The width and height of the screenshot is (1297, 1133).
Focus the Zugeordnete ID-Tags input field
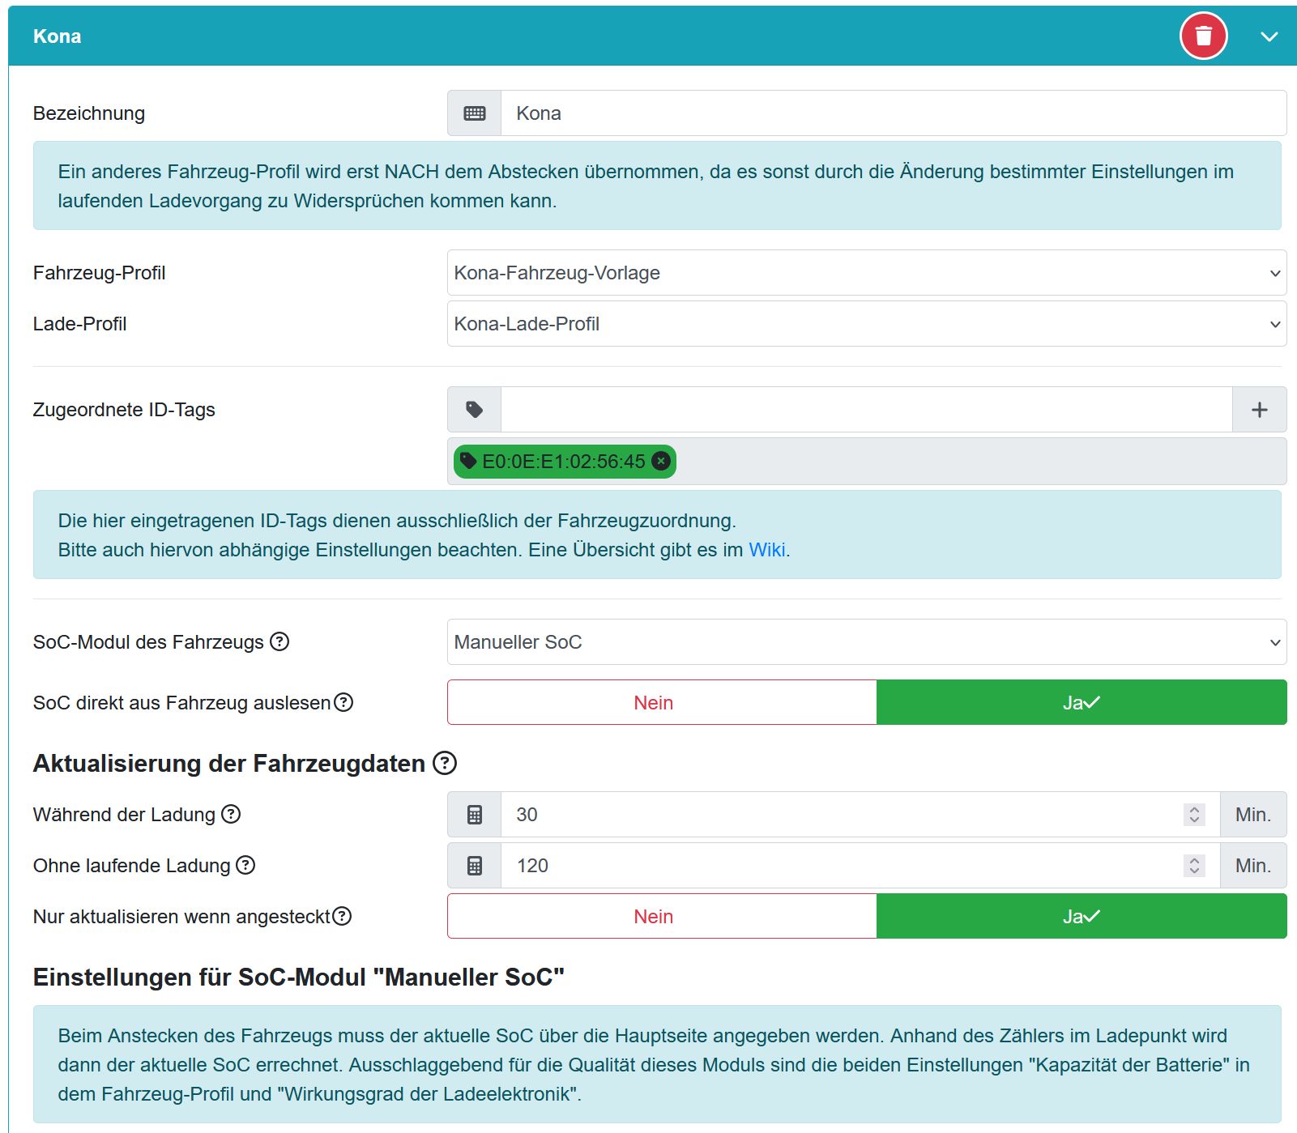coord(867,410)
